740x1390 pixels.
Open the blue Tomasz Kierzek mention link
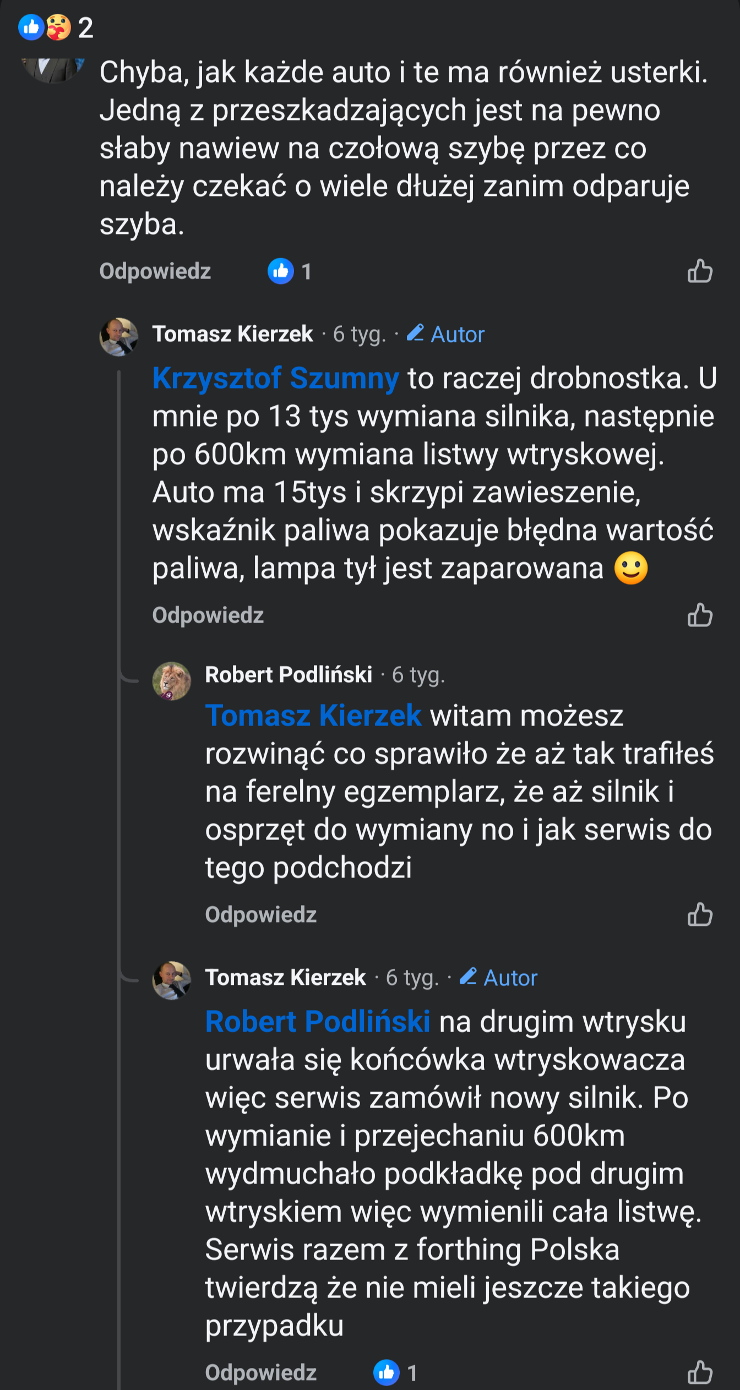(x=313, y=716)
